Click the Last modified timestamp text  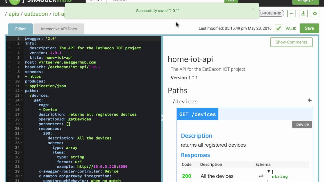pos(235,28)
